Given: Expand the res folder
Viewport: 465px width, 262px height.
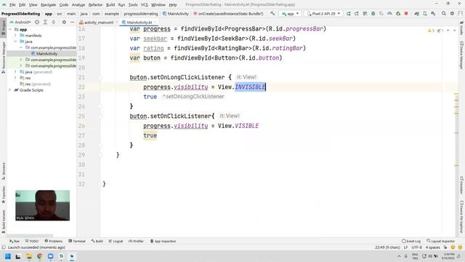Looking at the screenshot, I should [15, 78].
